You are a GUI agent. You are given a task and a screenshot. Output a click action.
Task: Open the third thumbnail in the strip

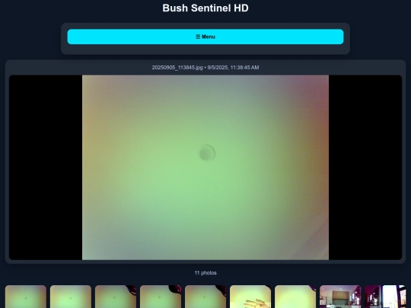coord(116,297)
